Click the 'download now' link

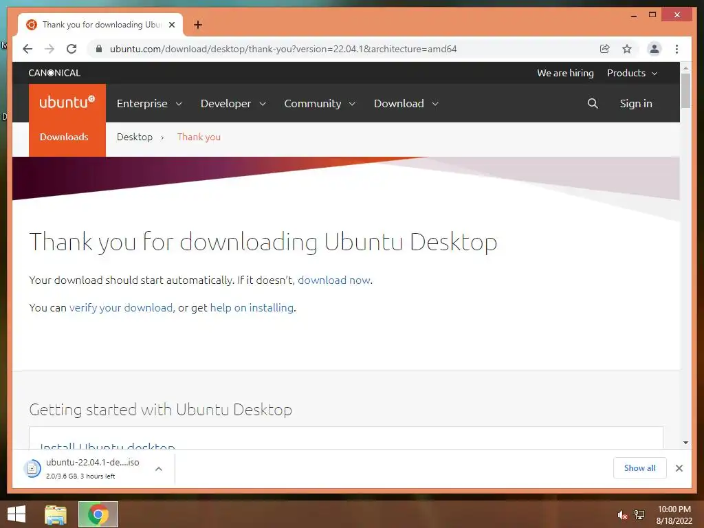[334, 280]
